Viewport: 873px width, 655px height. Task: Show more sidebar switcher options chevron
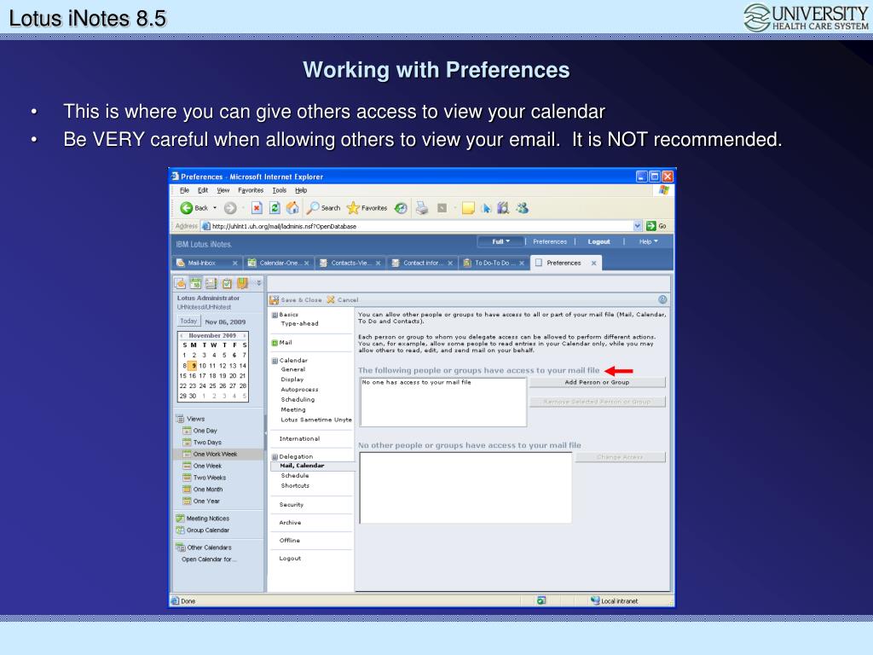(259, 283)
